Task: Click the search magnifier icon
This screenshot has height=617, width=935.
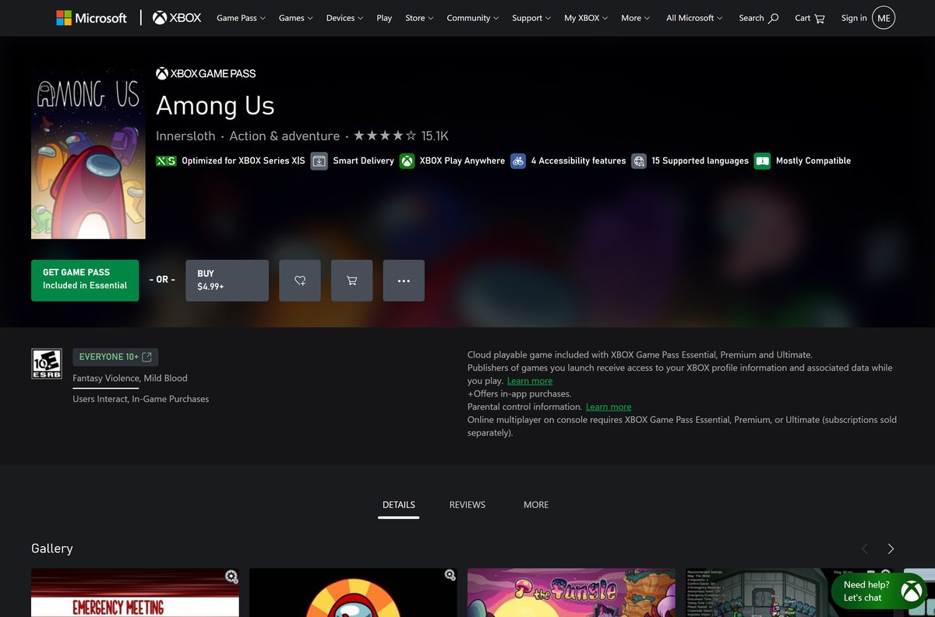Action: pyautogui.click(x=773, y=18)
